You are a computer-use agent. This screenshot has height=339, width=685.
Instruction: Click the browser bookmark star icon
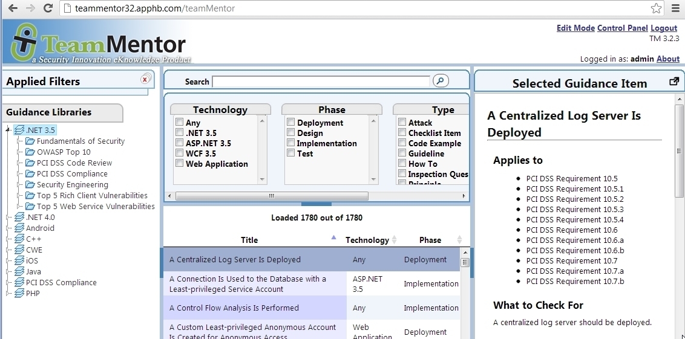point(656,8)
